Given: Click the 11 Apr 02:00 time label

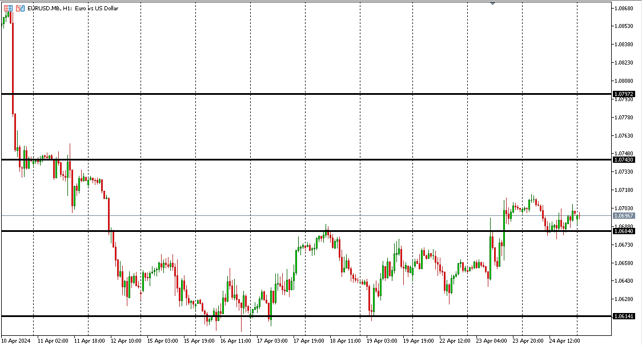Looking at the screenshot, I should pyautogui.click(x=53, y=340).
